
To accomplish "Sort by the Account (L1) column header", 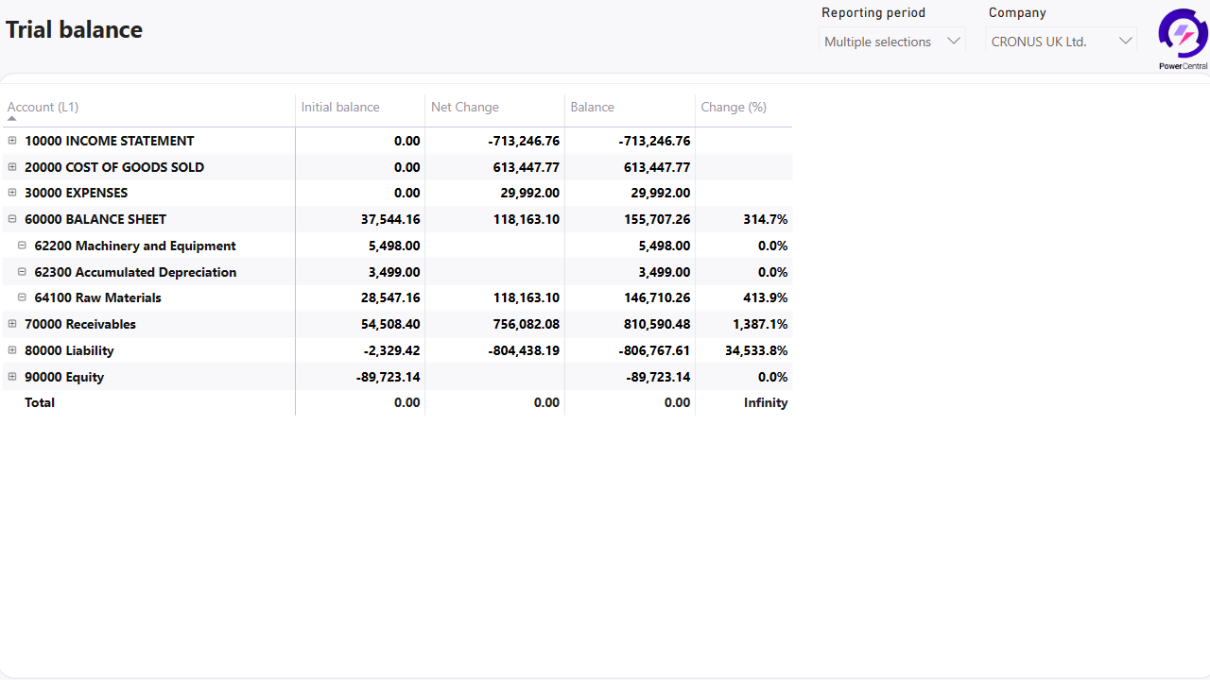I will pos(43,107).
